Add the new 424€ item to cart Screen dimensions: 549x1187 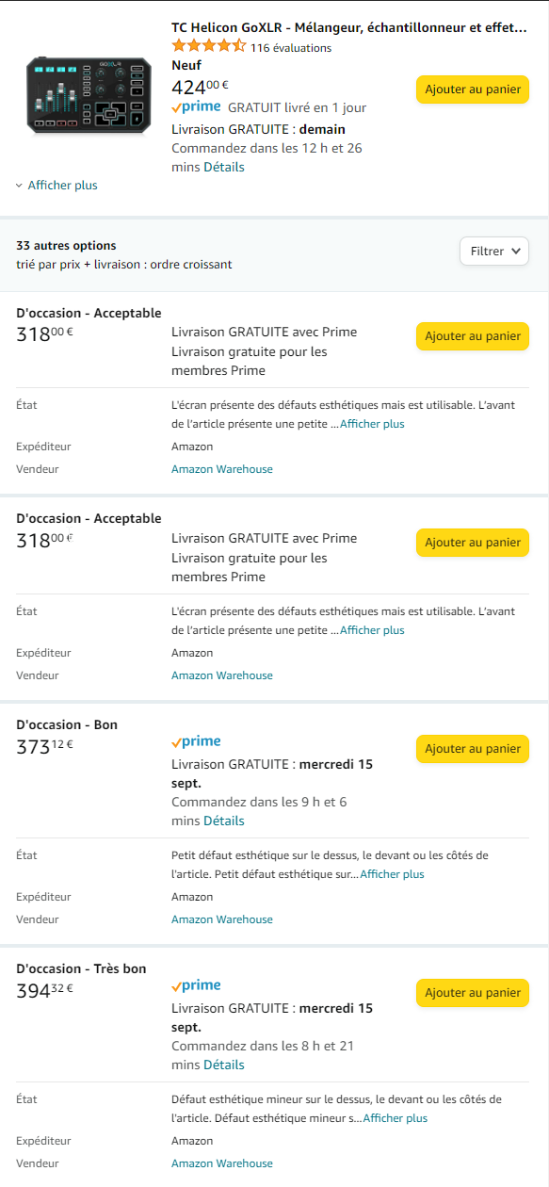tap(473, 89)
